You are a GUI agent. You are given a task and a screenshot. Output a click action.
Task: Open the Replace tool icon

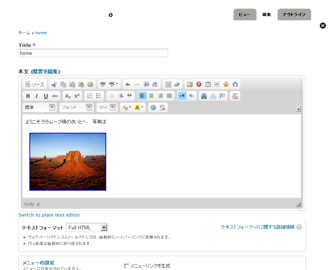pyautogui.click(x=155, y=84)
